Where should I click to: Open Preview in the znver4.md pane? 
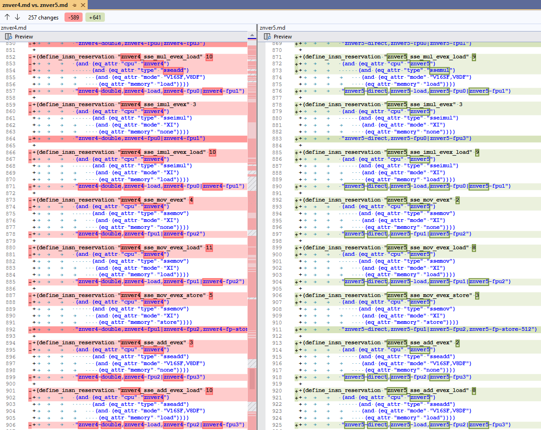pyautogui.click(x=19, y=37)
